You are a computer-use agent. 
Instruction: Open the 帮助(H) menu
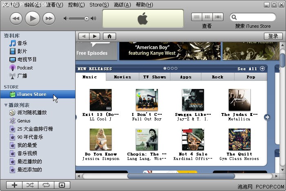point(144,5)
